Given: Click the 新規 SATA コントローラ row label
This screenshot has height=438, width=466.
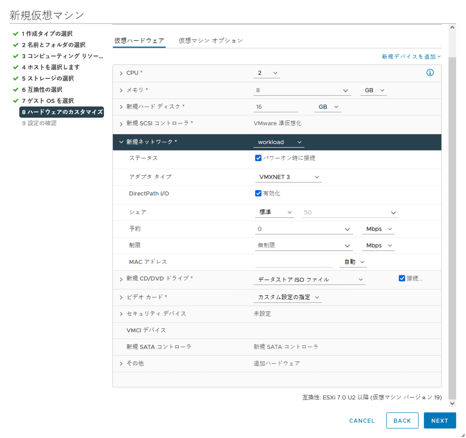Looking at the screenshot, I should [x=159, y=347].
